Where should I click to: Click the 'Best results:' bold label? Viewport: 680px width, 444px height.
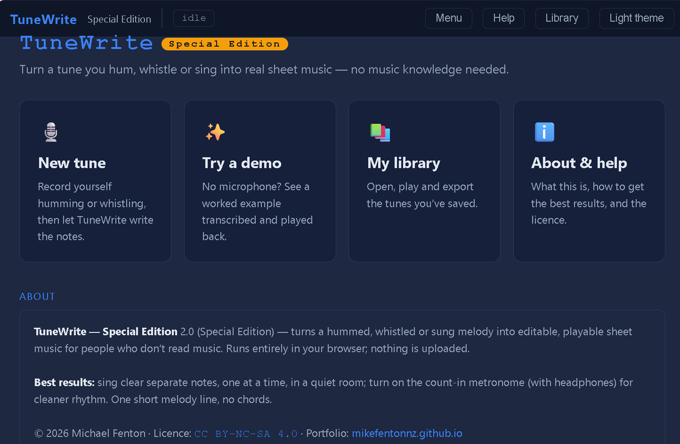click(x=64, y=382)
